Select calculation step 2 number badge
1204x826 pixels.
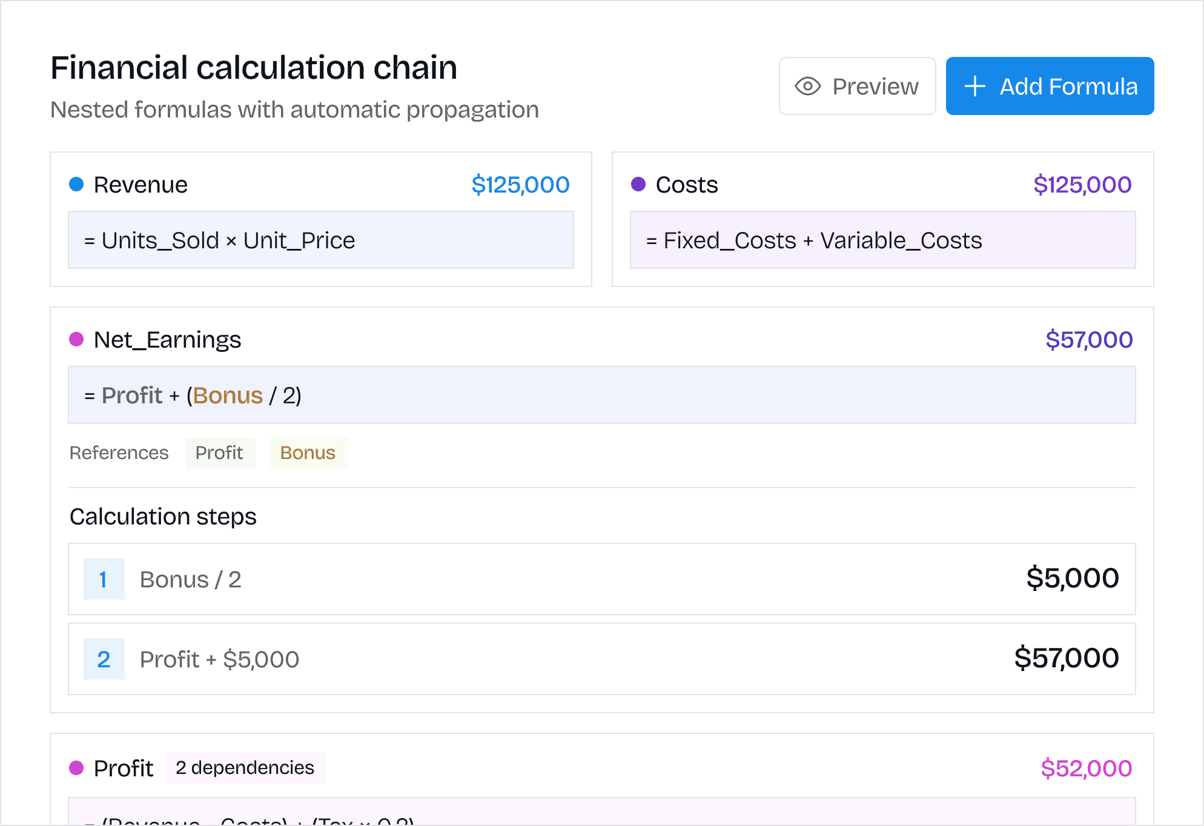104,659
